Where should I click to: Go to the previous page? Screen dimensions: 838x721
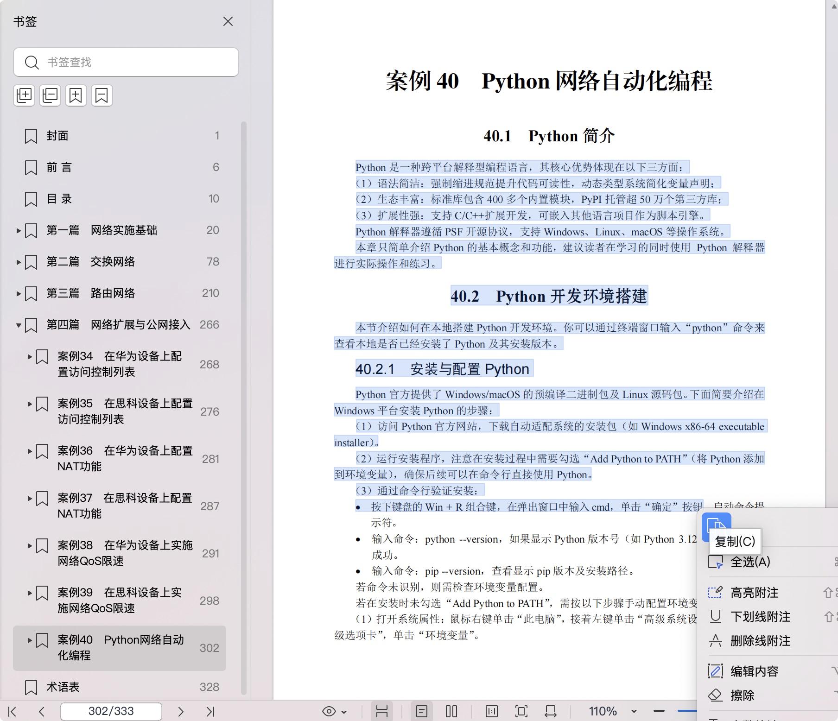(x=42, y=711)
